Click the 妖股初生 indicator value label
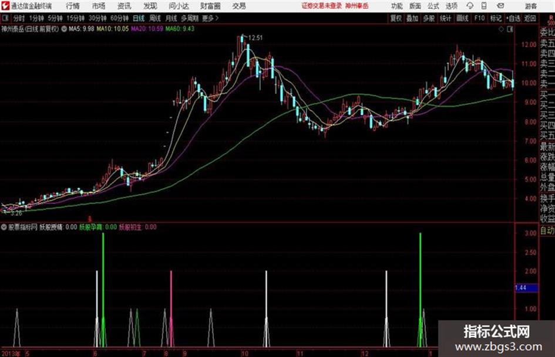Screen dimensions: 555x357 click(x=137, y=227)
